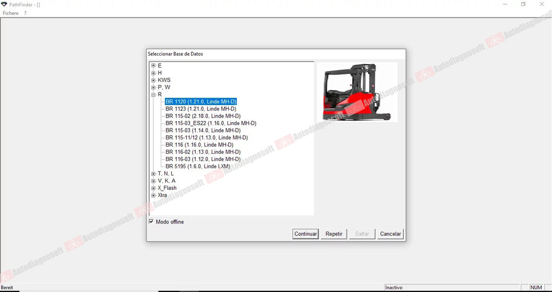The height and width of the screenshot is (292, 552).
Task: Click the Continuar button
Action: click(306, 234)
